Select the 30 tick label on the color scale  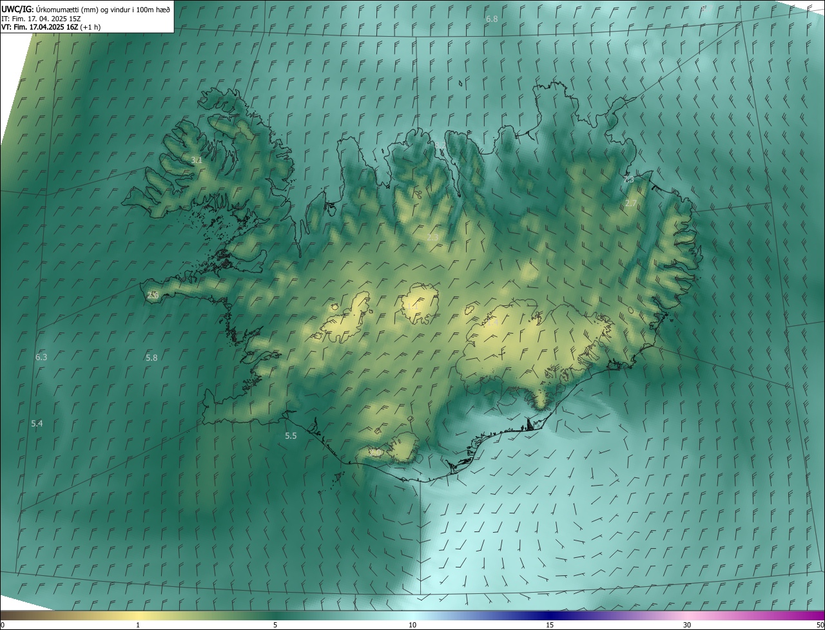pyautogui.click(x=687, y=625)
